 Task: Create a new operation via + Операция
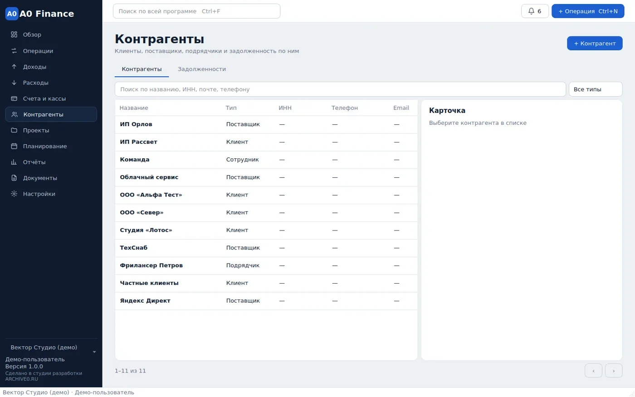click(588, 11)
